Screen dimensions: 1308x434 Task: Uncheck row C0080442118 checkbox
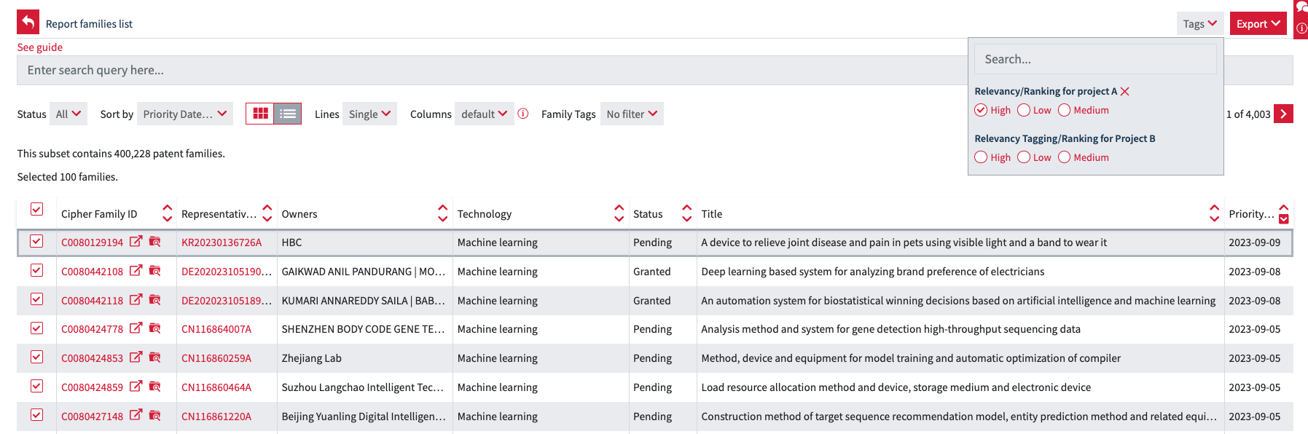pyautogui.click(x=36, y=299)
